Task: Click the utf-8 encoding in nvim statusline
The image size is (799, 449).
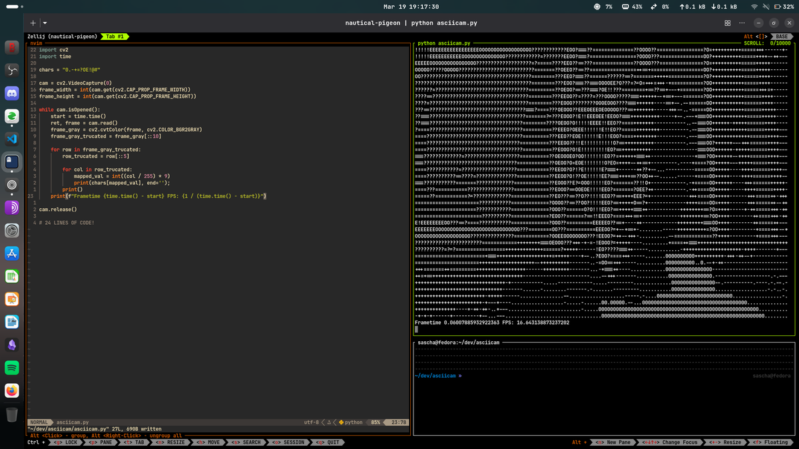Action: pyautogui.click(x=312, y=422)
